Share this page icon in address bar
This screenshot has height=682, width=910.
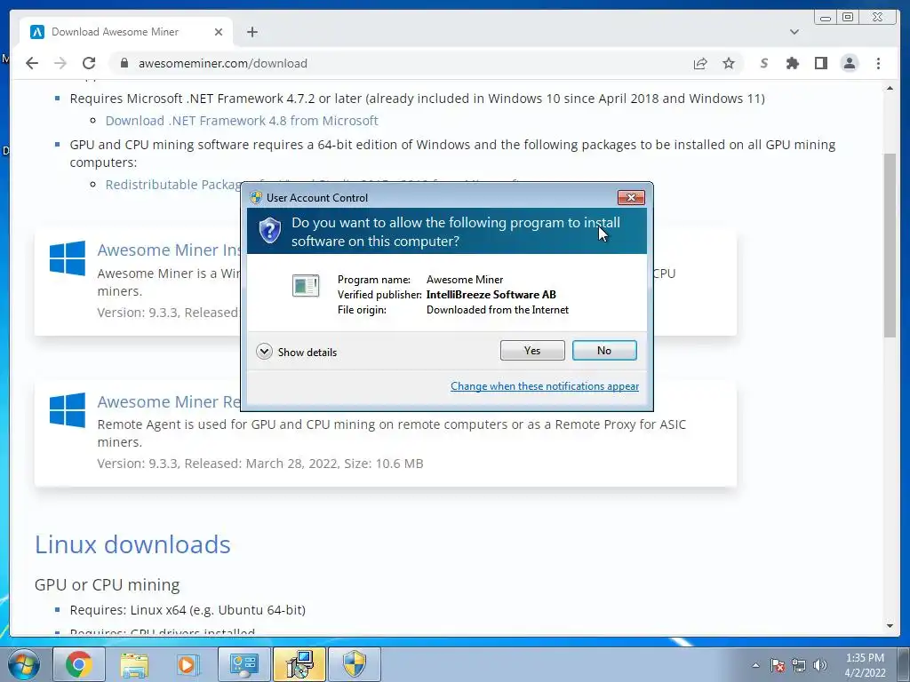pos(700,63)
